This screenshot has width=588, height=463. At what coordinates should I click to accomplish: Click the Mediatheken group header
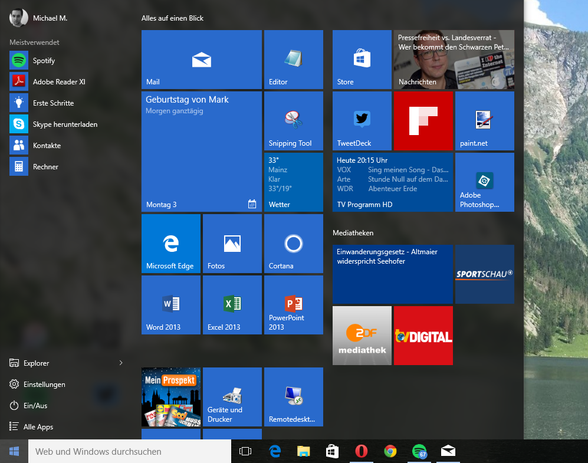[353, 233]
